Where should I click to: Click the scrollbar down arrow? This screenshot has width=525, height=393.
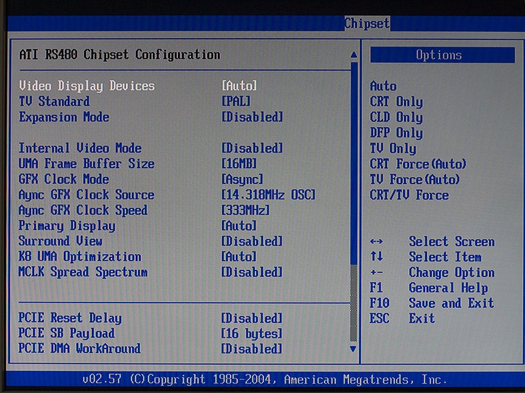pyautogui.click(x=353, y=348)
